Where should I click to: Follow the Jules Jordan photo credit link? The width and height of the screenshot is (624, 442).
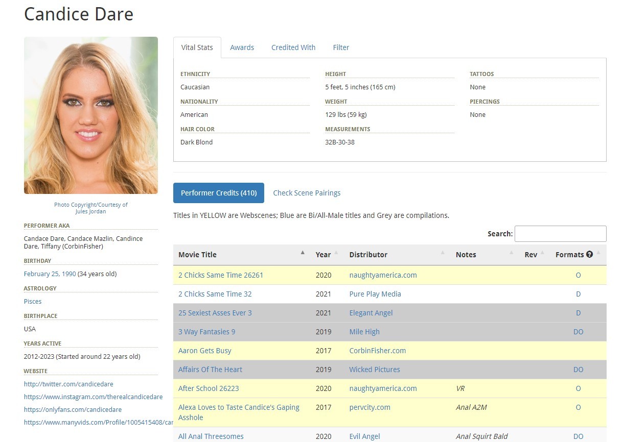click(90, 211)
